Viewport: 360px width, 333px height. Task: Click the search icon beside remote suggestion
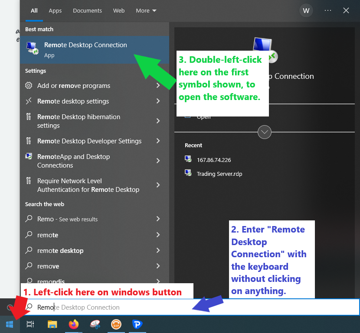[x=29, y=235]
